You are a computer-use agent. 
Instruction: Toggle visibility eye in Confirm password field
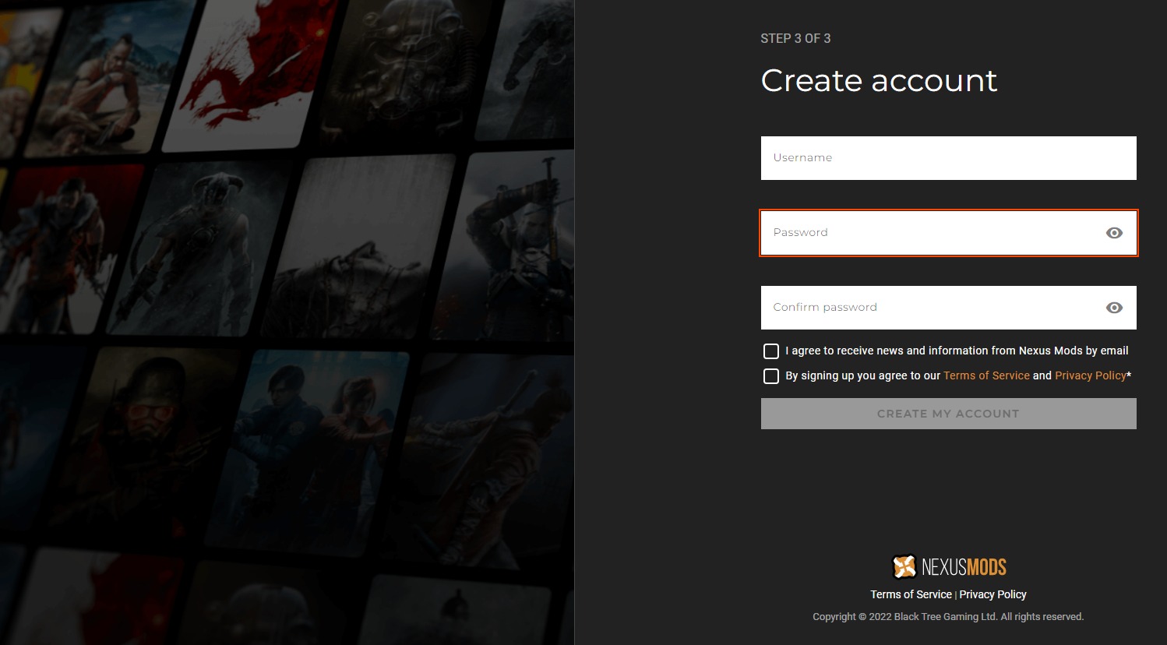[x=1114, y=308]
